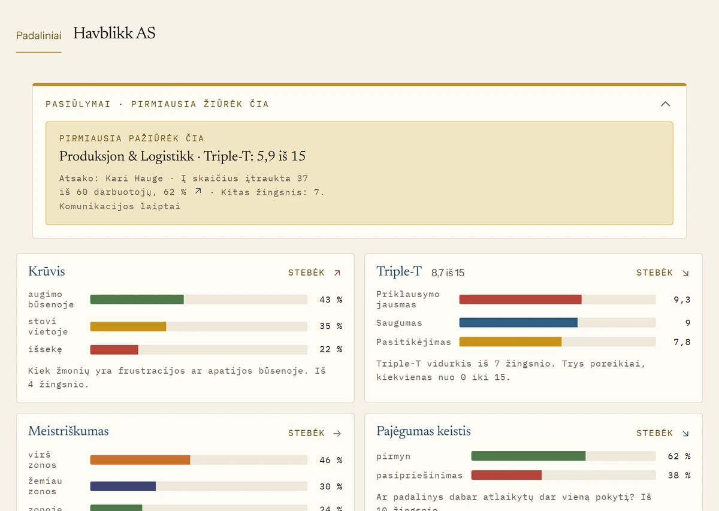The height and width of the screenshot is (511, 719).
Task: Open the arrow link after "62 %"
Action: (x=198, y=192)
